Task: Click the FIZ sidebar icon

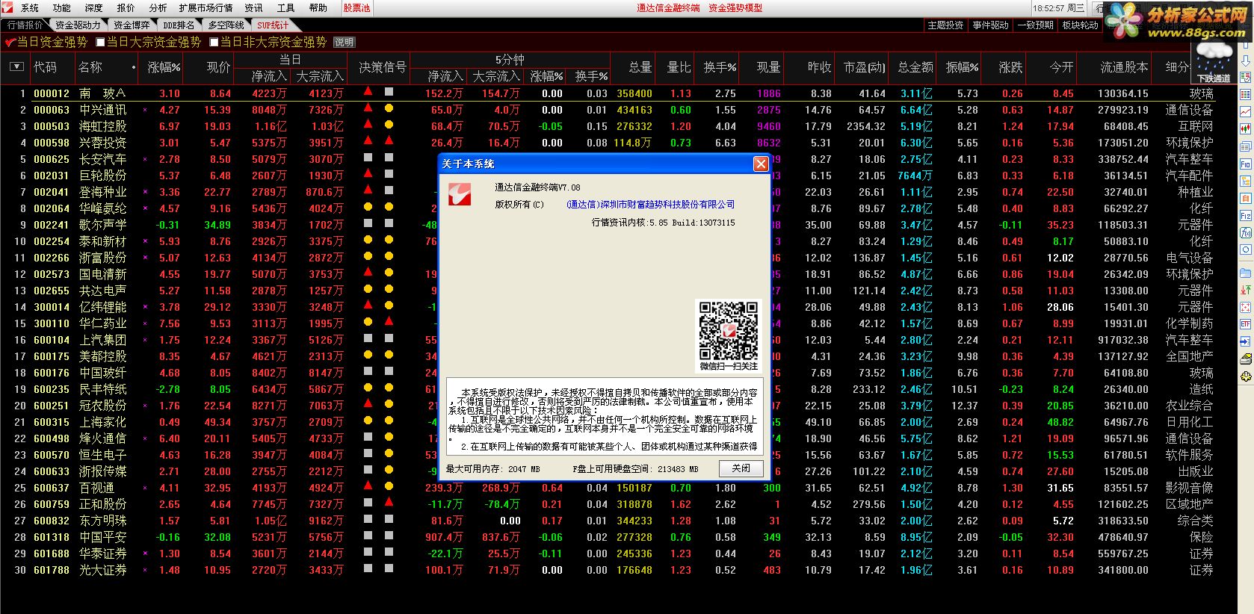Action: [1246, 215]
